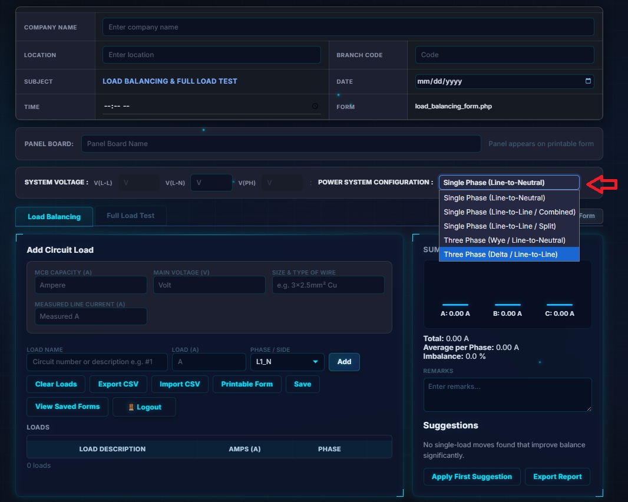
Task: Click the clock icon in Time field
Action: click(x=315, y=106)
